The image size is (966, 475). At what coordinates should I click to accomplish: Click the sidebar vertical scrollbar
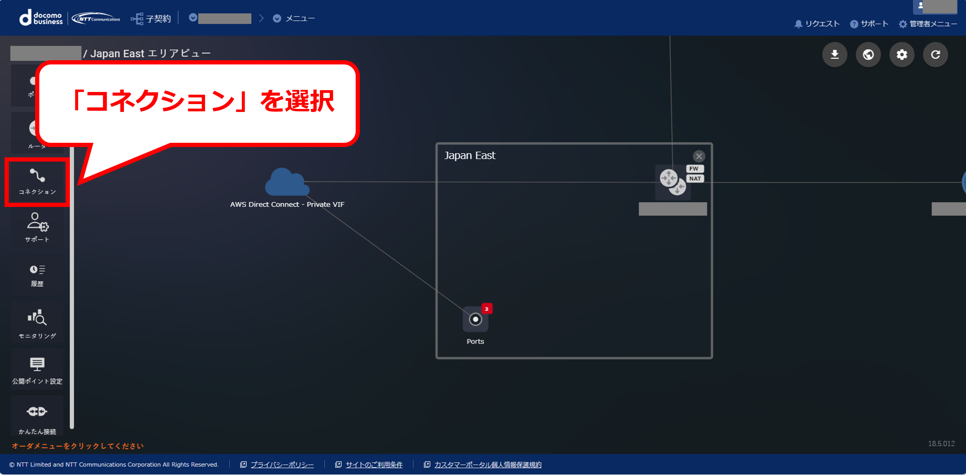pos(72,287)
